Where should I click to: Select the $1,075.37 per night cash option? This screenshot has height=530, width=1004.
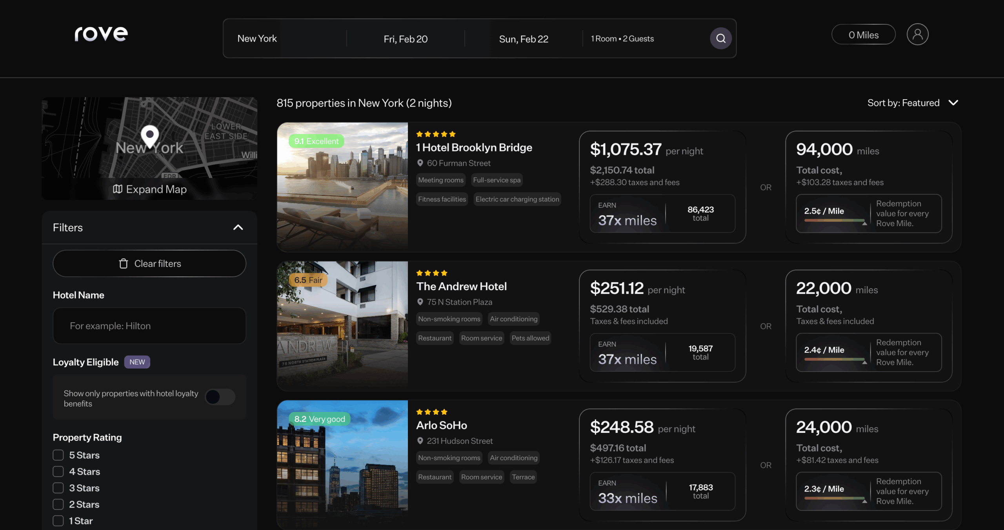(x=662, y=187)
